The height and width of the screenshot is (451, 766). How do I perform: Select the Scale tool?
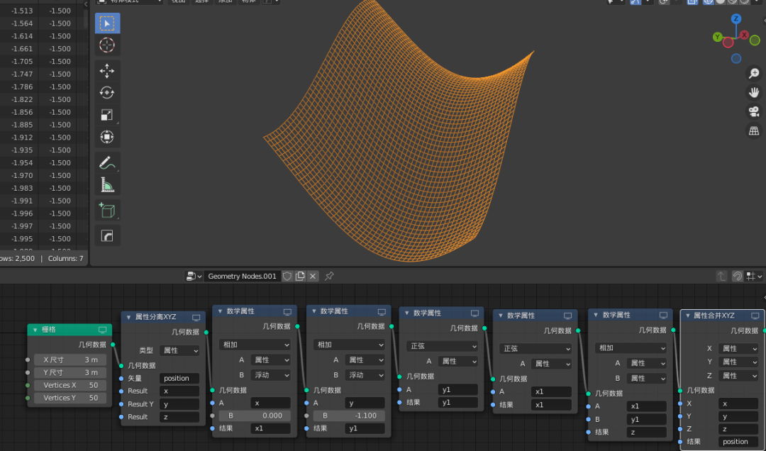tap(107, 115)
